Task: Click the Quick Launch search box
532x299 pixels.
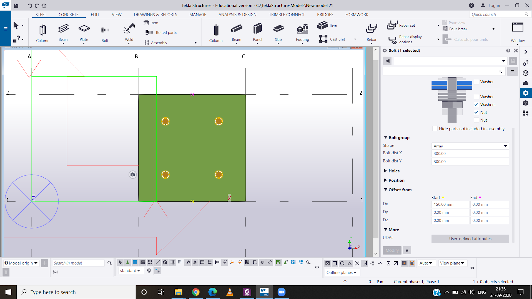Action: click(500, 14)
